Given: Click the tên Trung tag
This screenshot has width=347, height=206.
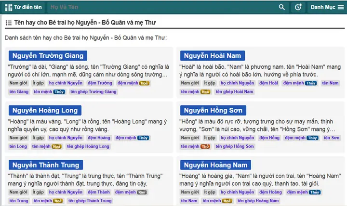Looking at the screenshot, I should click(x=19, y=201).
